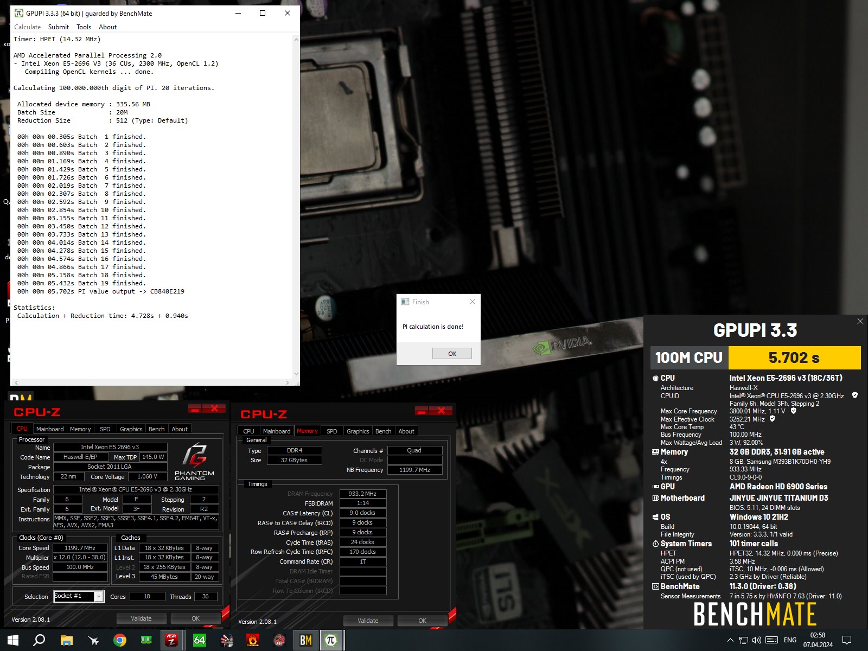Open the Submit menu in GPUPI
The height and width of the screenshot is (651, 868).
(59, 27)
